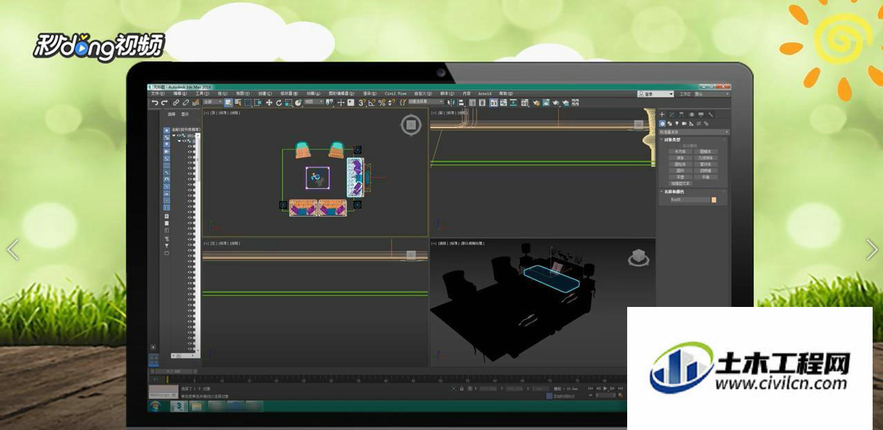Open the Arnold menu
Viewport: 883px width, 430px height.
point(485,93)
